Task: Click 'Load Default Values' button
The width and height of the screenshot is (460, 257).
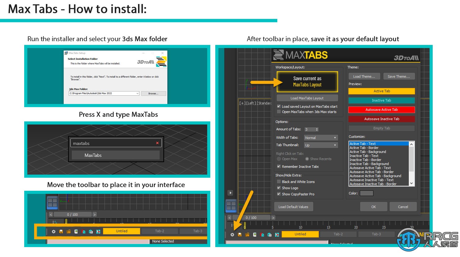Action: coord(293,207)
